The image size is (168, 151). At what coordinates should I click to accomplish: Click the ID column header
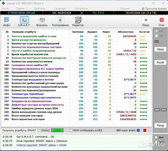pos(7,32)
